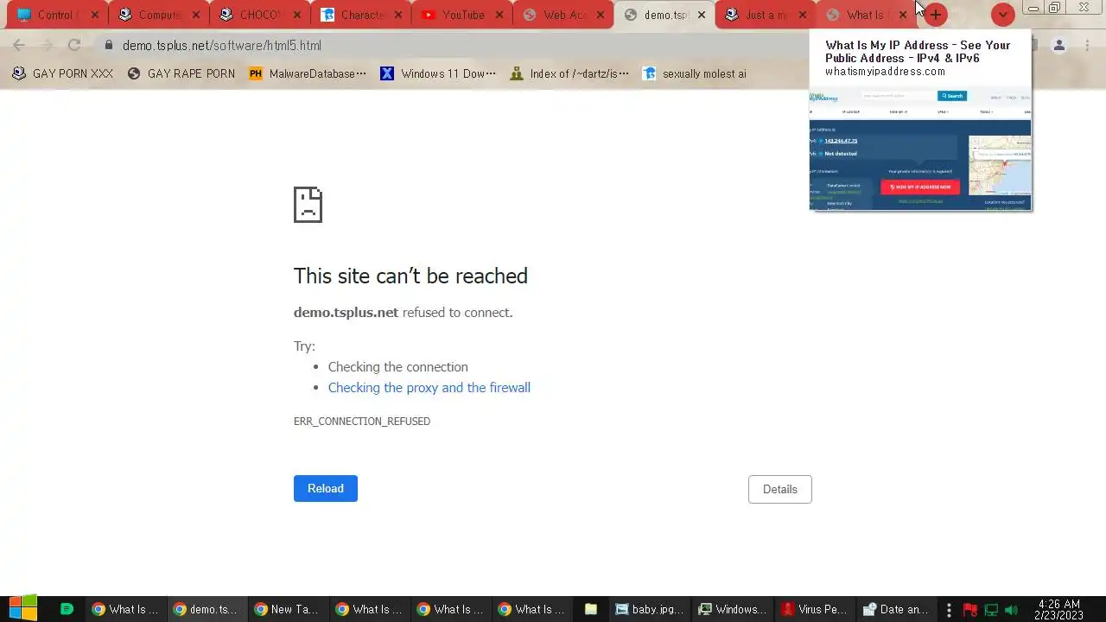Image resolution: width=1106 pixels, height=622 pixels.
Task: Open the MalwareDatabase bookmark
Action: point(308,73)
